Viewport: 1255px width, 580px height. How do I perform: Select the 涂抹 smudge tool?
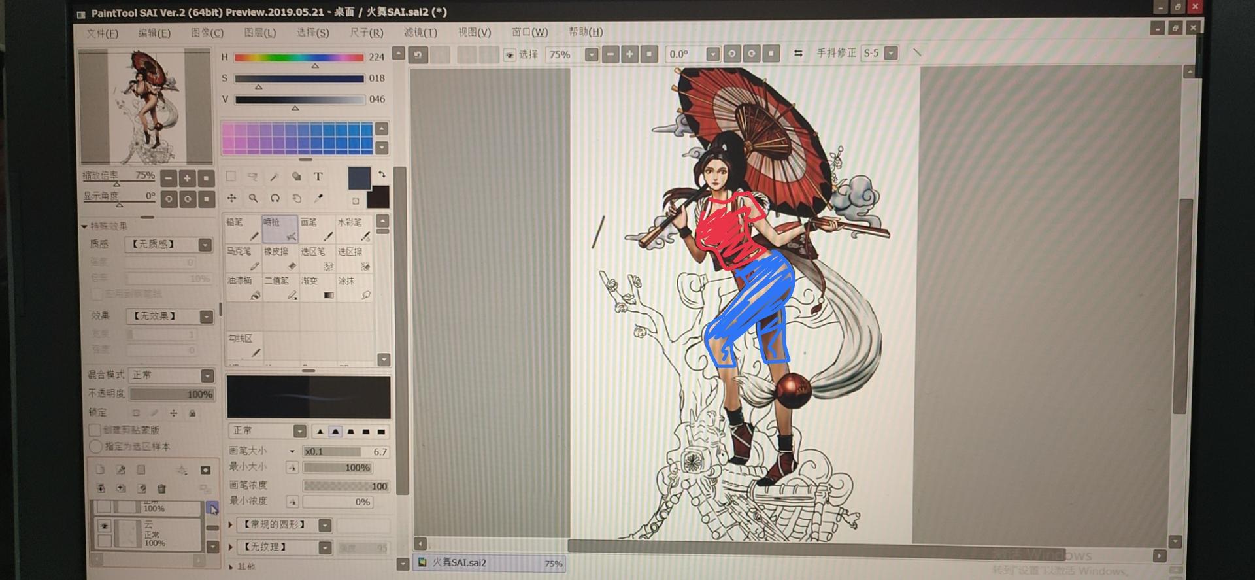coord(354,288)
